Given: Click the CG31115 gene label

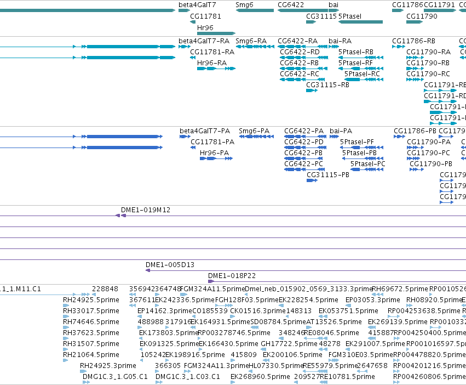Looking at the screenshot, I should [x=321, y=16].
